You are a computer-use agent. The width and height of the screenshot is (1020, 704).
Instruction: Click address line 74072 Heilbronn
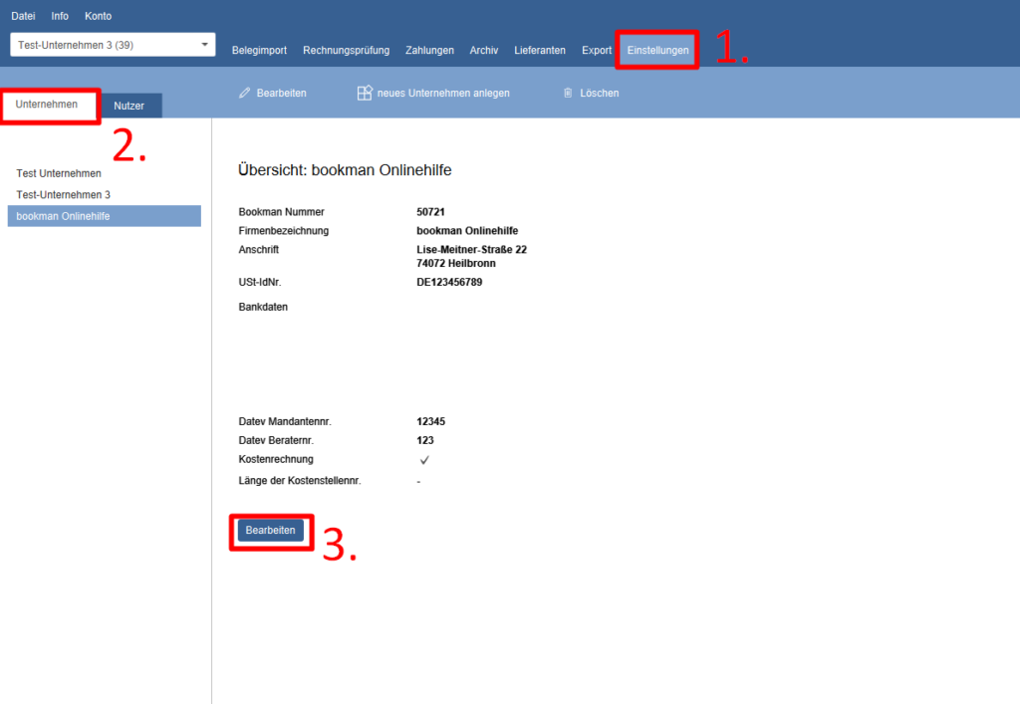pos(456,263)
